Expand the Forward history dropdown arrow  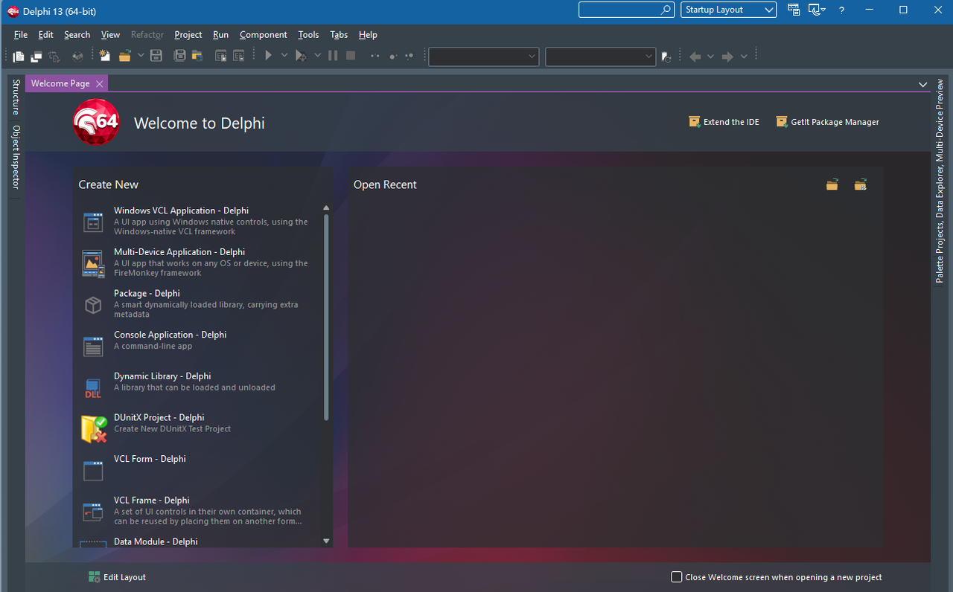point(744,57)
